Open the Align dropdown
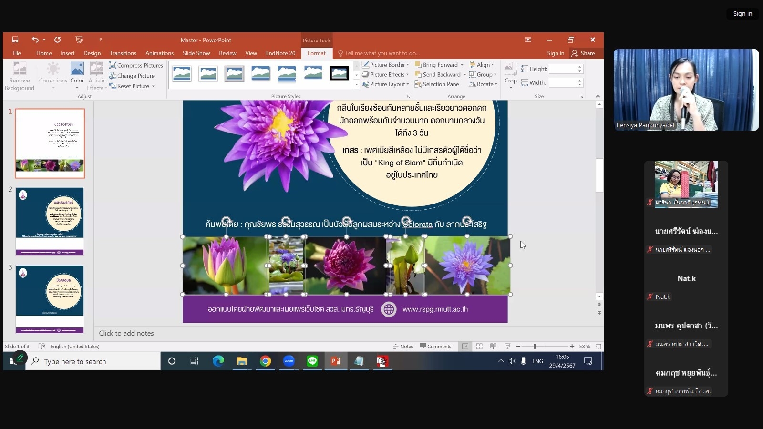Viewport: 763px width, 429px height. [x=482, y=65]
